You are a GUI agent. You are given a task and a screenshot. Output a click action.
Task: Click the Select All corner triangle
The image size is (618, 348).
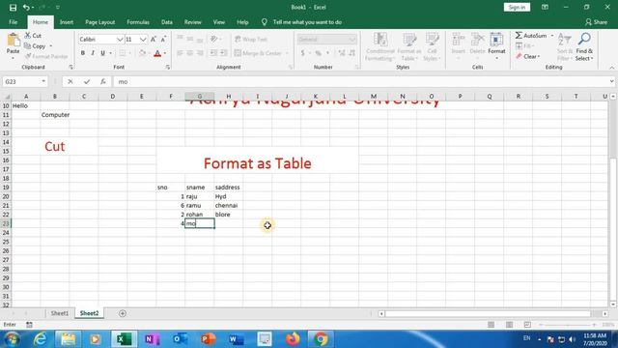point(7,97)
